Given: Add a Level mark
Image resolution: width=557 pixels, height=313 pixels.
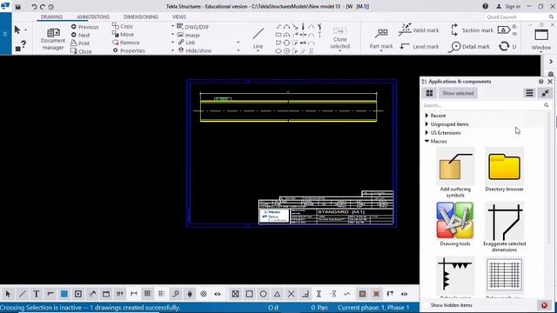Looking at the screenshot, I should 419,46.
